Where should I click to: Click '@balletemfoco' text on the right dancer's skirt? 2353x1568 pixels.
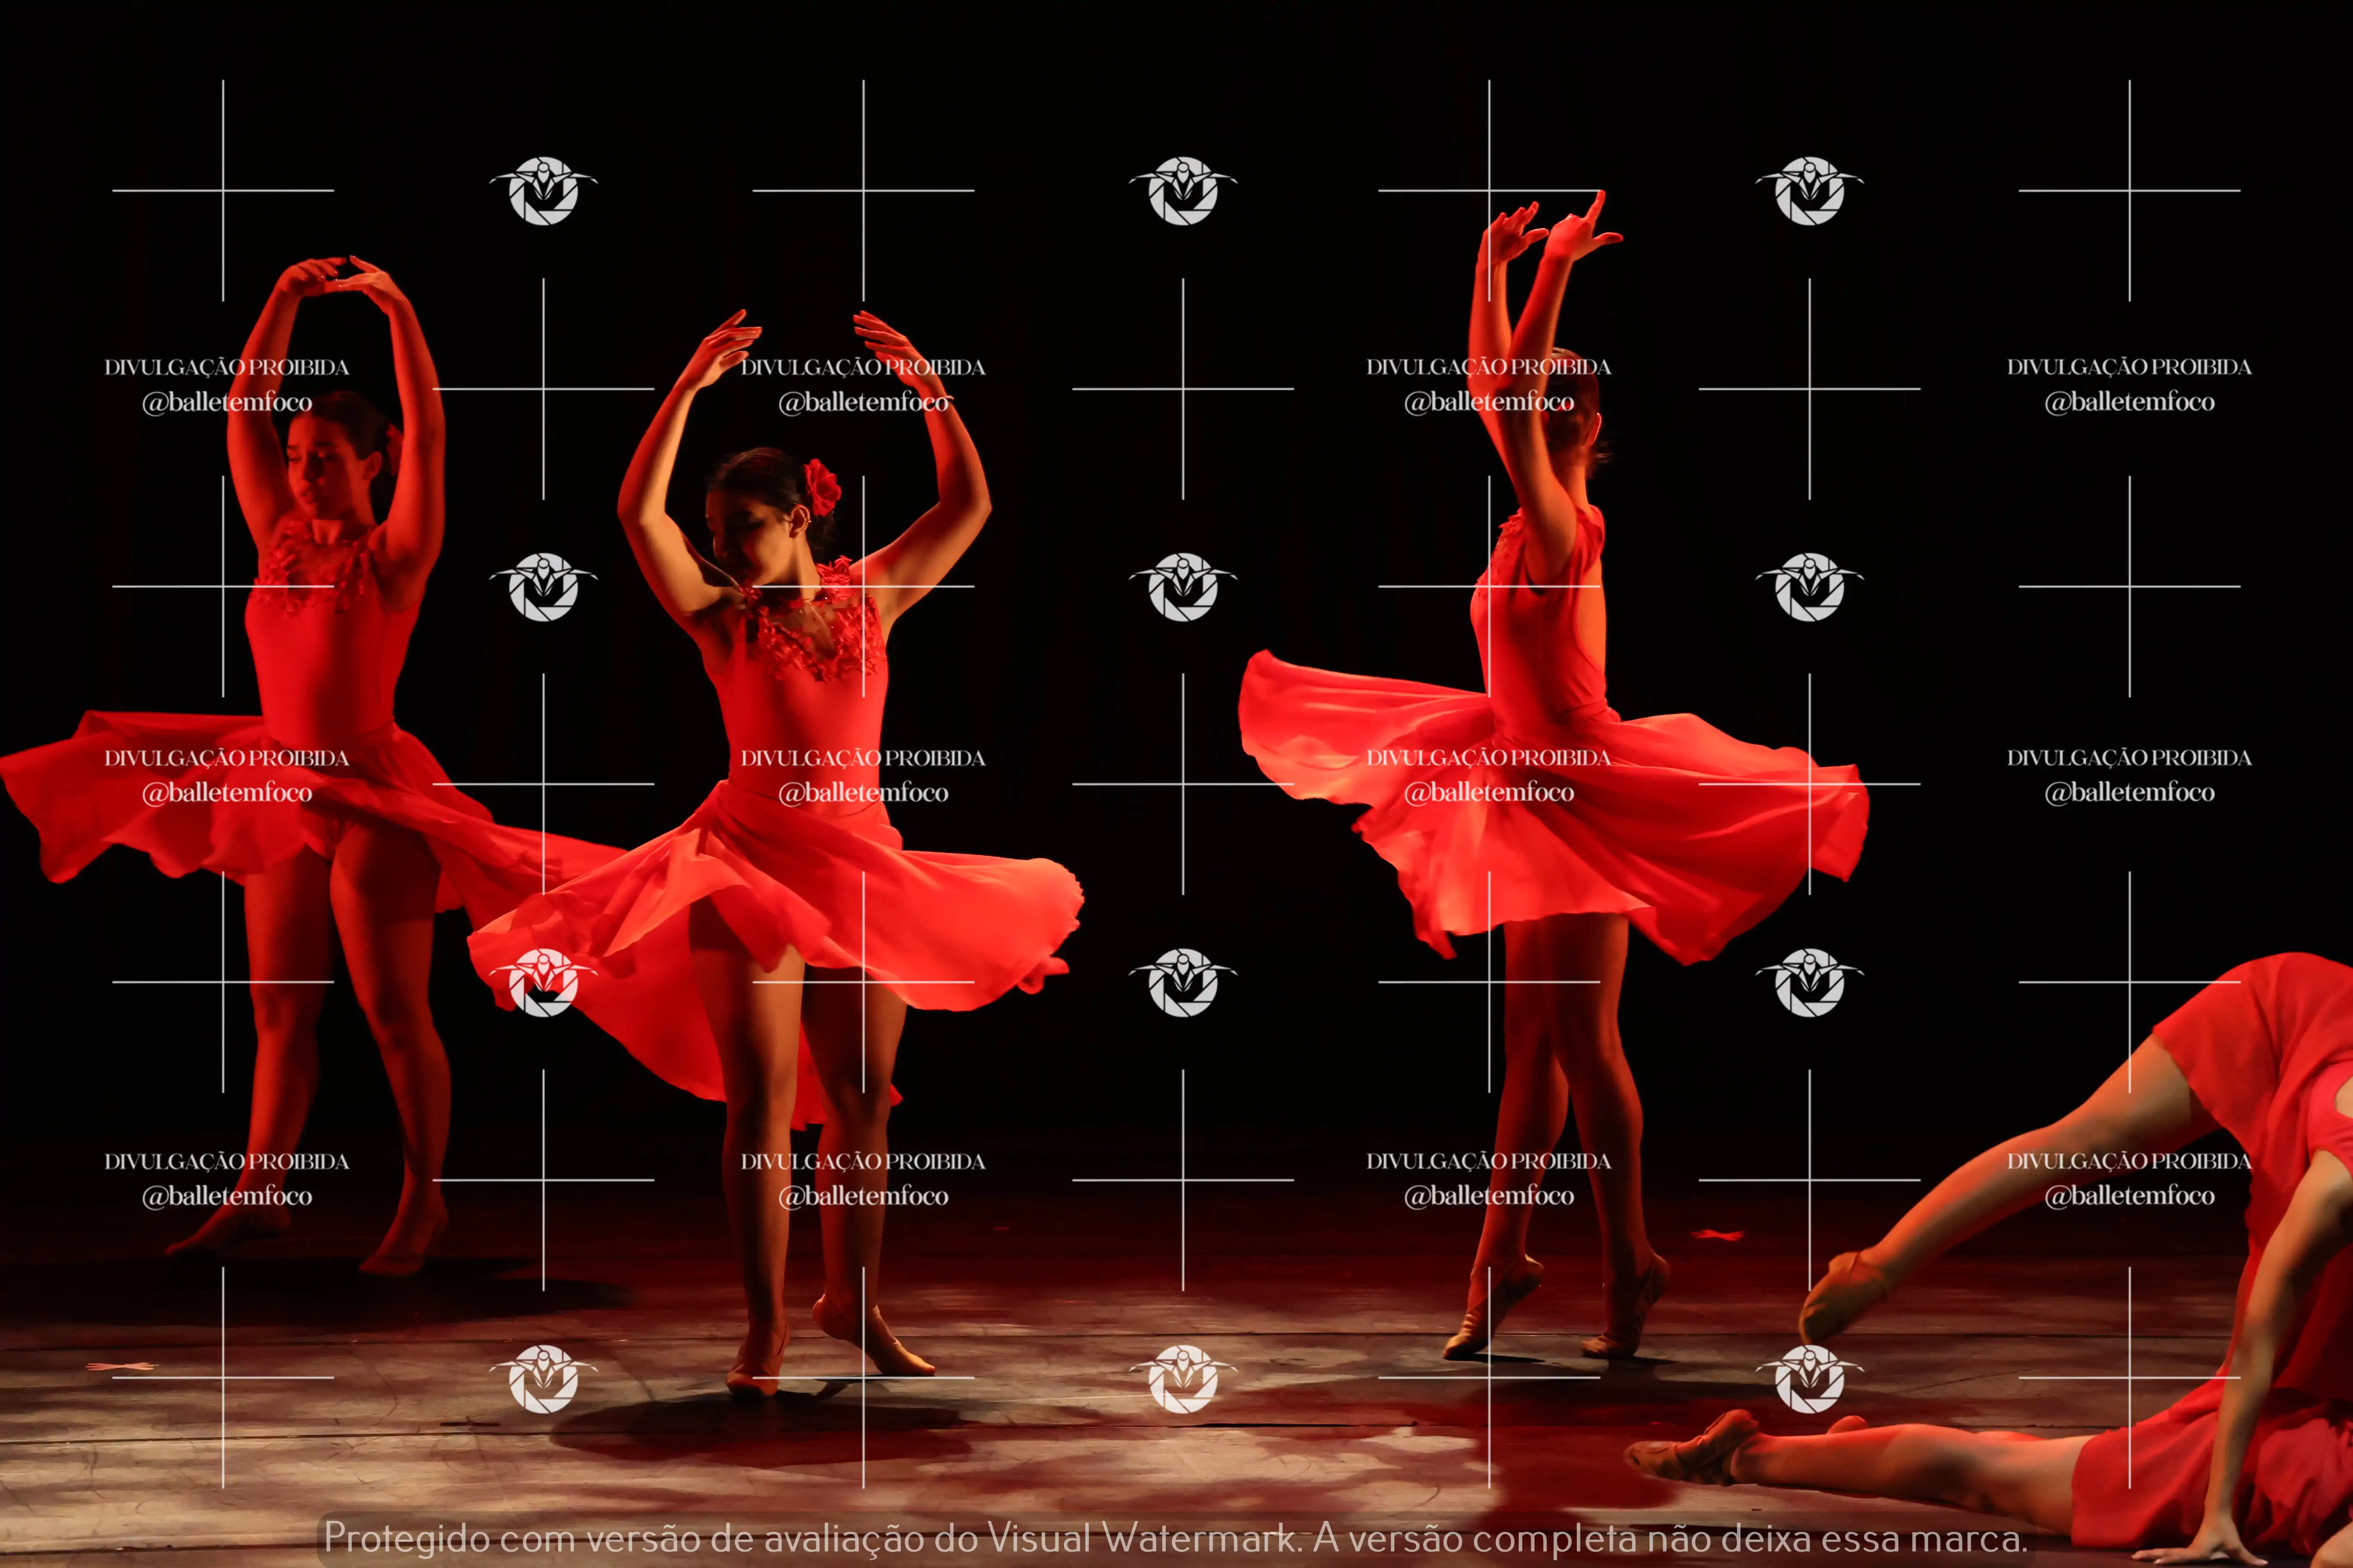point(1489,792)
